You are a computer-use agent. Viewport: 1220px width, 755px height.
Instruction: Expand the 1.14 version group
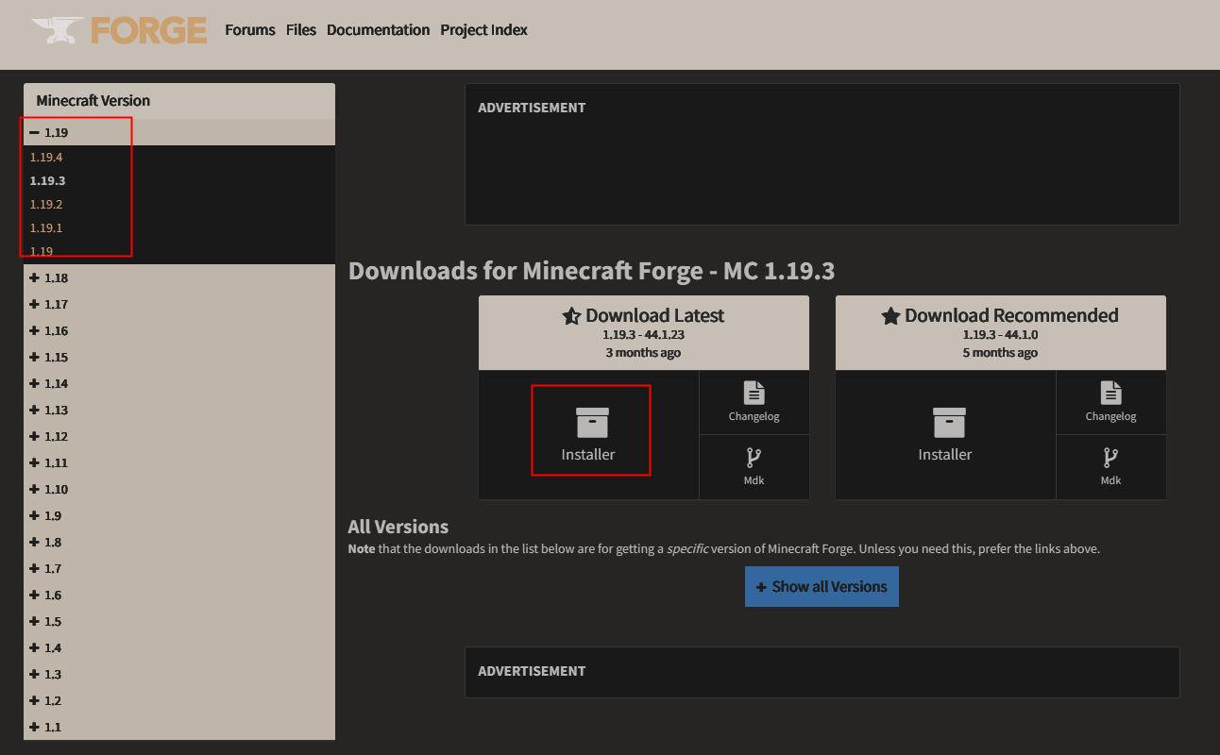(179, 383)
